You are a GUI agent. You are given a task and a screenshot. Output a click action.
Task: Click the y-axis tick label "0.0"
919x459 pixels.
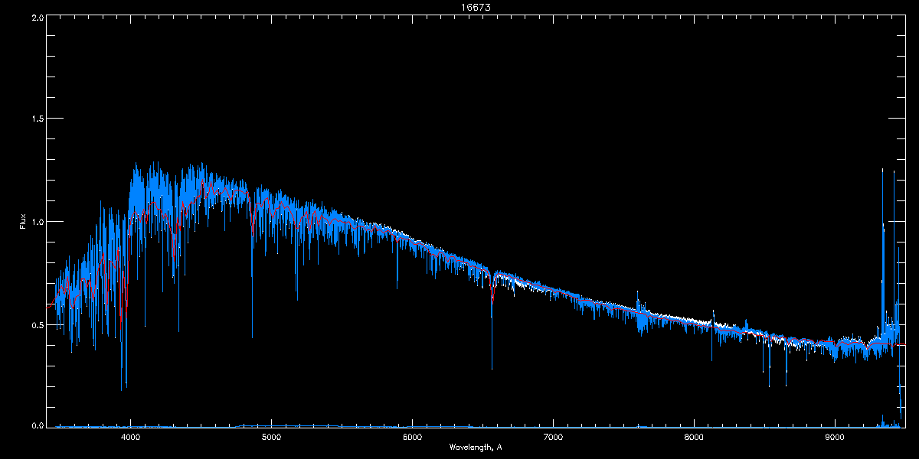click(x=37, y=425)
